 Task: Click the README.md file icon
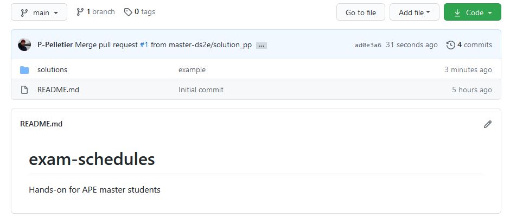24,90
